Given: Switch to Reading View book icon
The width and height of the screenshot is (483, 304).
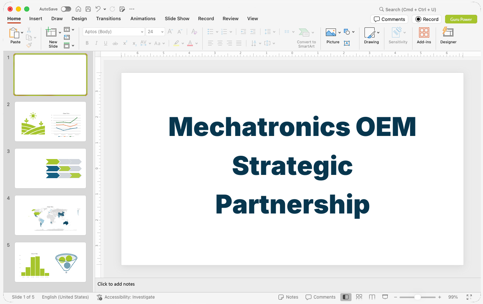Looking at the screenshot, I should pyautogui.click(x=372, y=297).
